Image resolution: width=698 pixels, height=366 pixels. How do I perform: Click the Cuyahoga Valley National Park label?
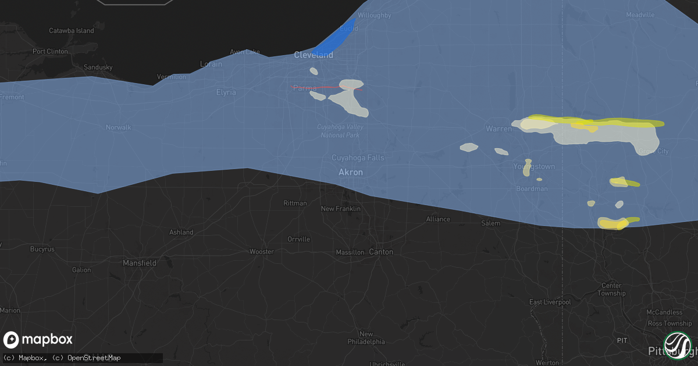click(x=340, y=131)
